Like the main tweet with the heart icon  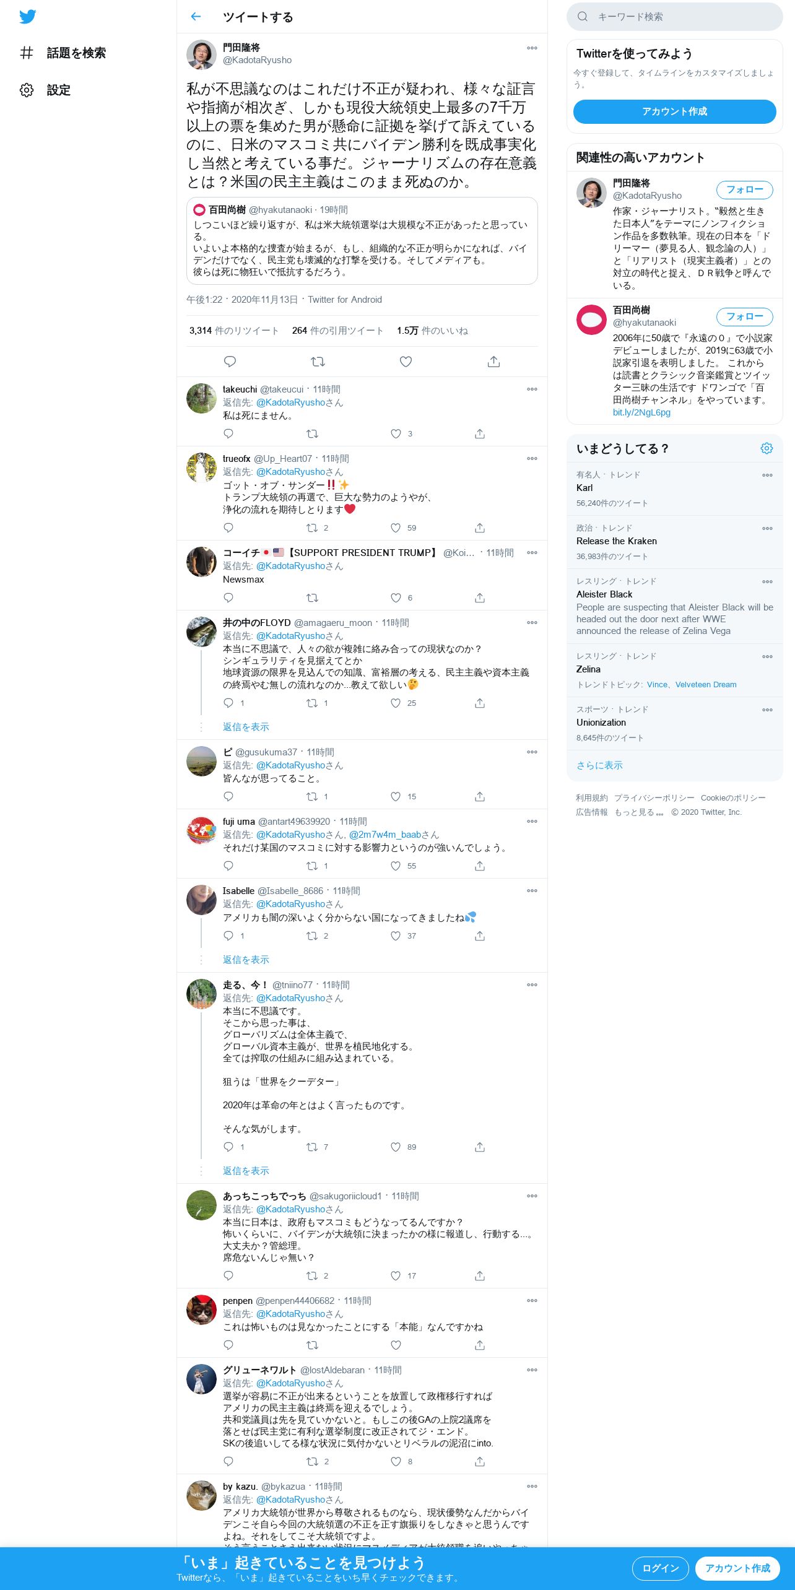[x=406, y=362]
